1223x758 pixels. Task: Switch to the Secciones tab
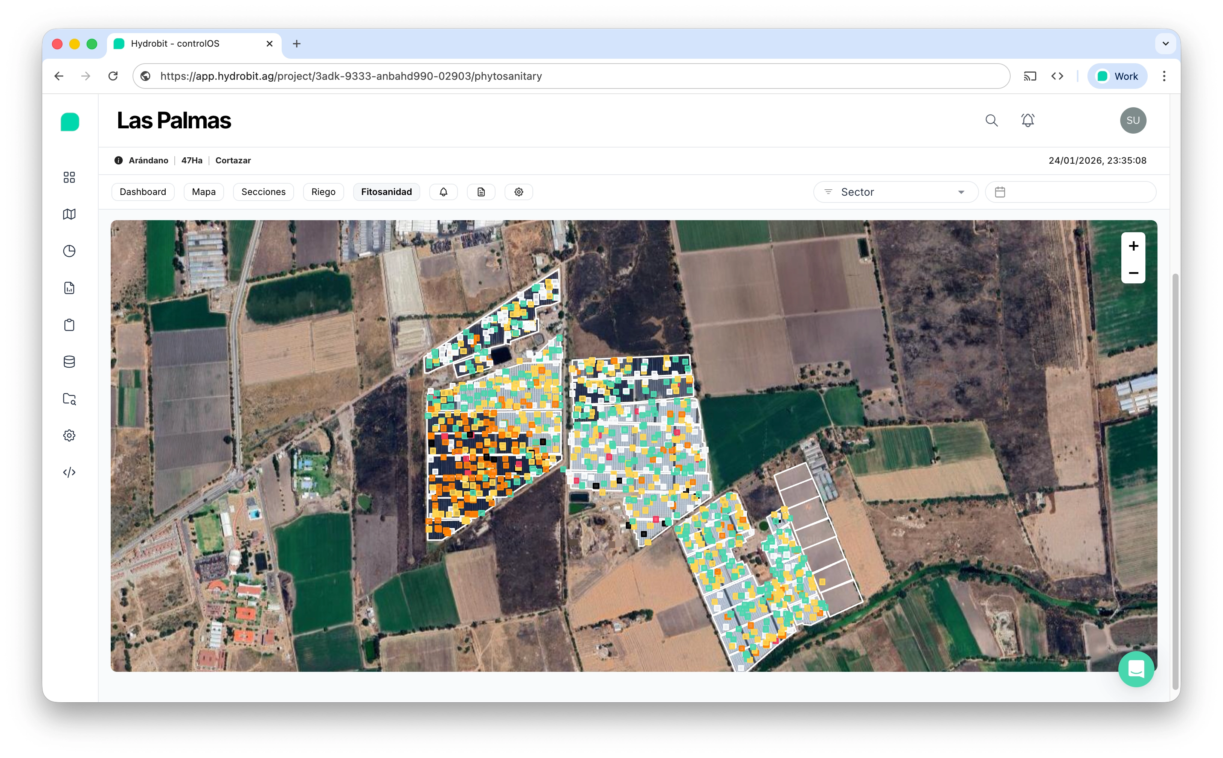point(263,192)
